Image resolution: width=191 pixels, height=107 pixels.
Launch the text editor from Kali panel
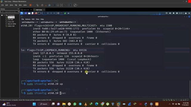33,13
